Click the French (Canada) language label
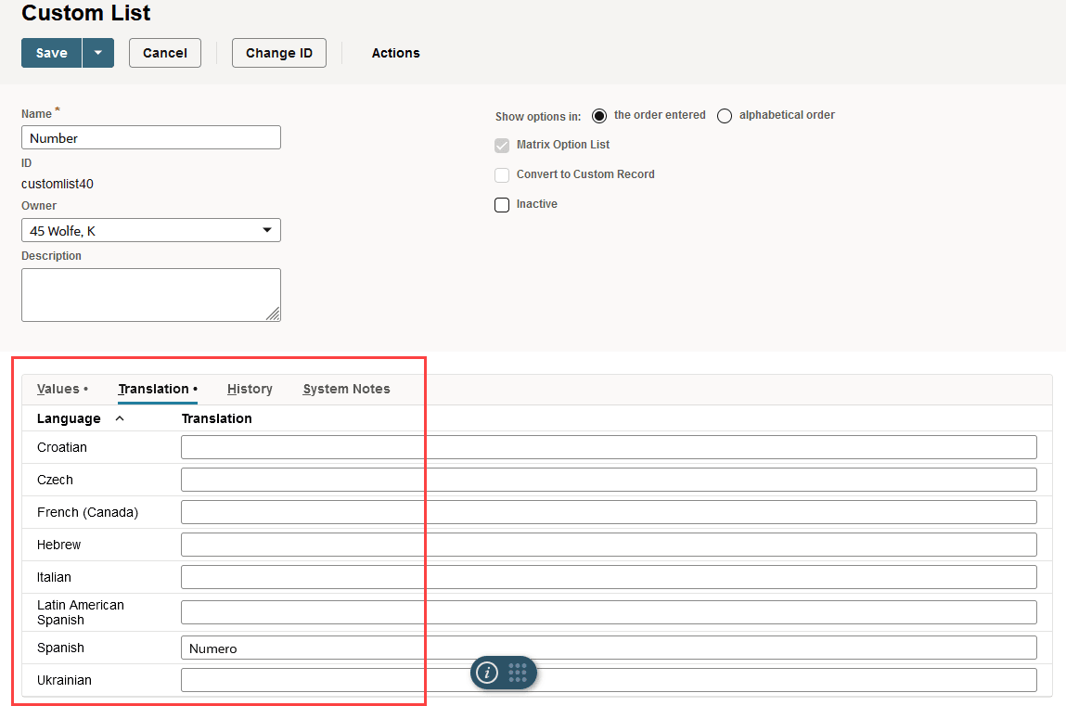The image size is (1066, 706). [x=87, y=512]
